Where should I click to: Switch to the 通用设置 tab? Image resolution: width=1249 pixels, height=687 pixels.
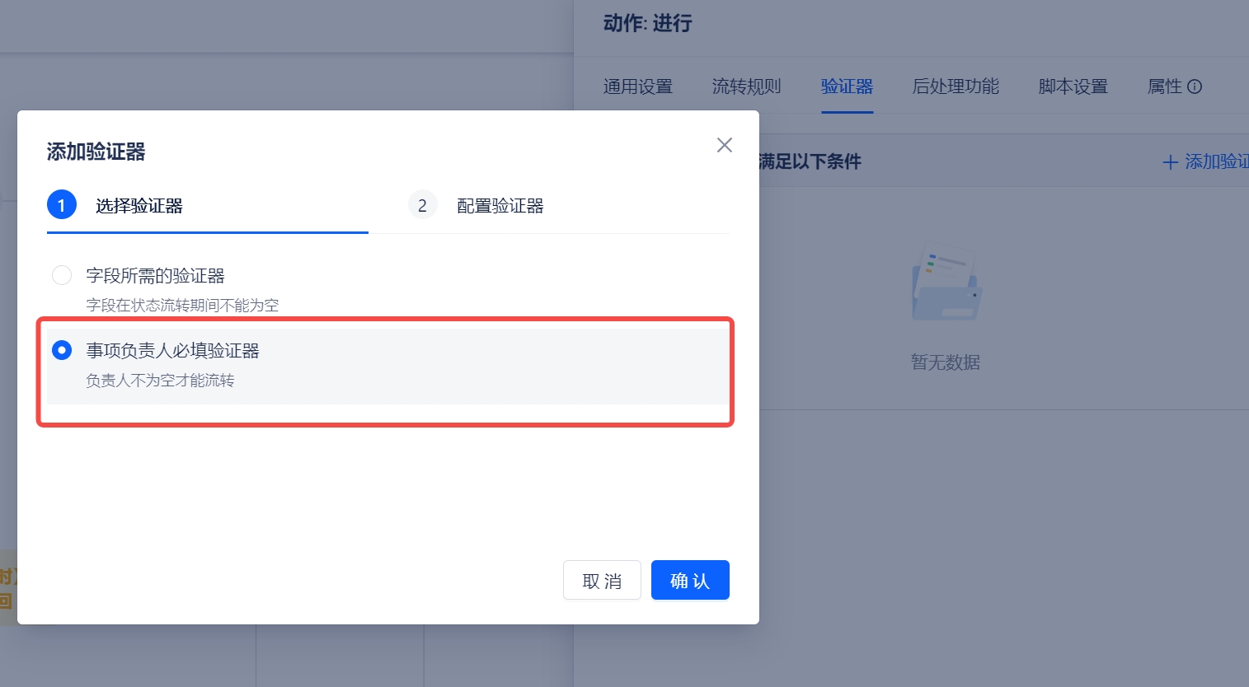(637, 86)
